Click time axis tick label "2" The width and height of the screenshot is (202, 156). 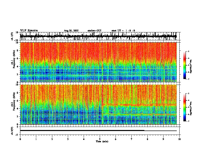52,139
